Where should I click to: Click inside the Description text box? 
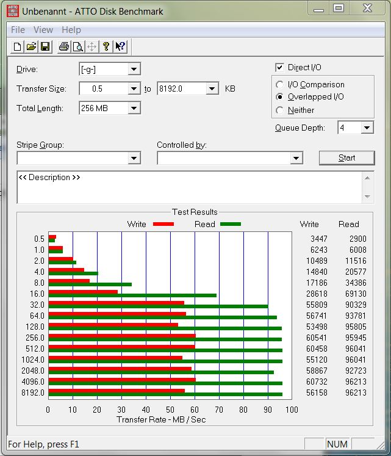[189, 187]
